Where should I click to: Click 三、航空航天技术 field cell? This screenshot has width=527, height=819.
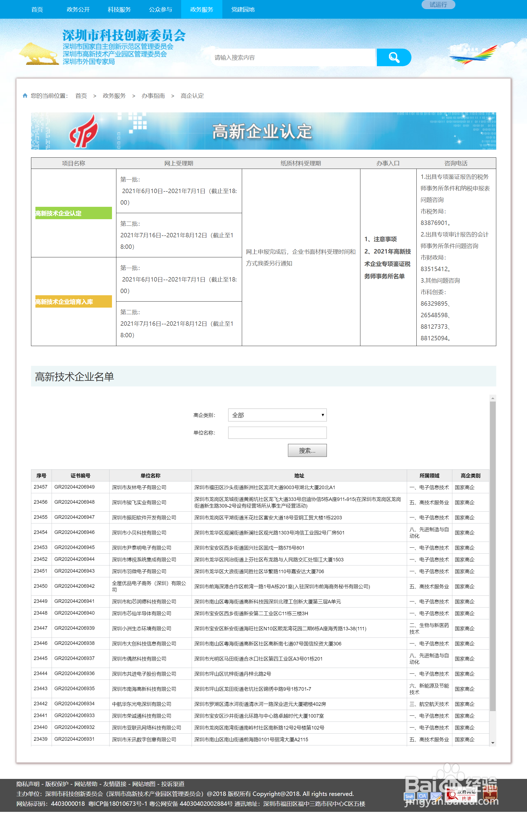click(x=429, y=704)
